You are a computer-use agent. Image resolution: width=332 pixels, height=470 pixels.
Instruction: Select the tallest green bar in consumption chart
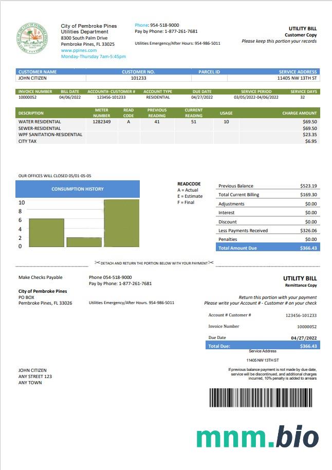point(121,223)
